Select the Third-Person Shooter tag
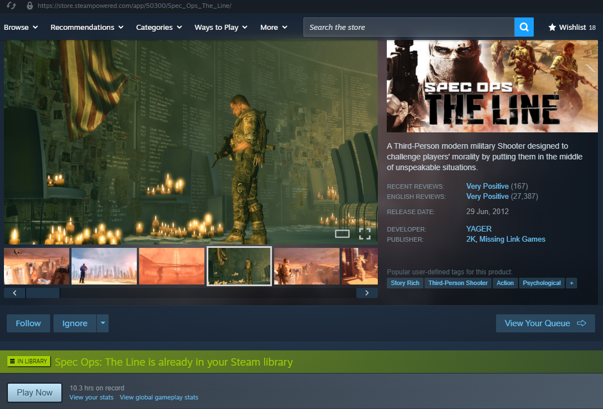603x409 pixels. [x=458, y=283]
